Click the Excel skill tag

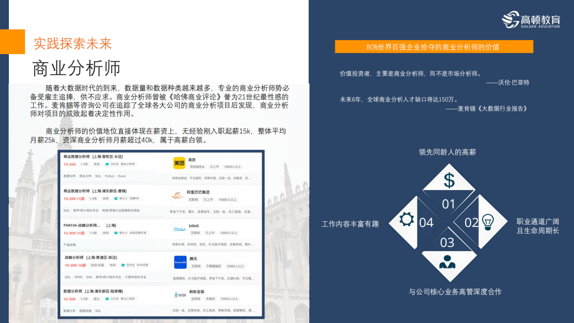[121, 176]
